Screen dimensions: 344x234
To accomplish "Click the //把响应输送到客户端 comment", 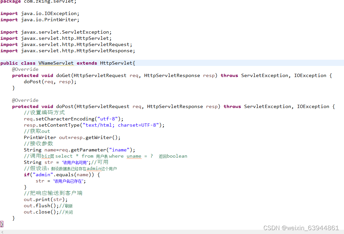I will click(53, 193).
